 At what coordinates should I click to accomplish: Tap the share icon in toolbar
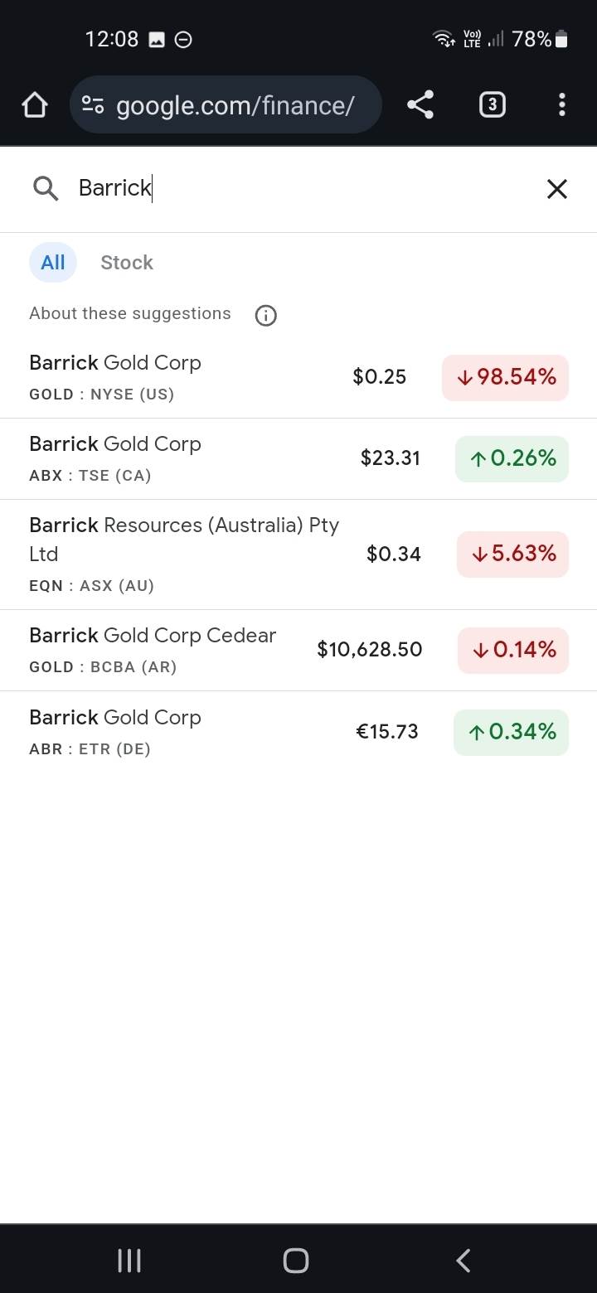(420, 105)
